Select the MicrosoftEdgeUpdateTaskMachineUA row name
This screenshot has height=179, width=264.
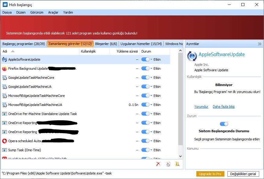coord(35,105)
